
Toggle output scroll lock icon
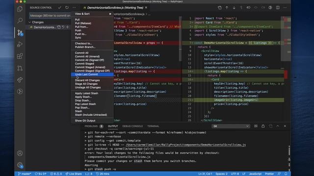click(263, 126)
